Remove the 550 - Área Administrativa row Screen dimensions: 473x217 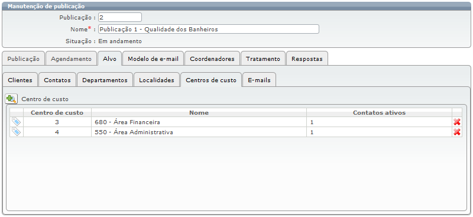[456, 132]
